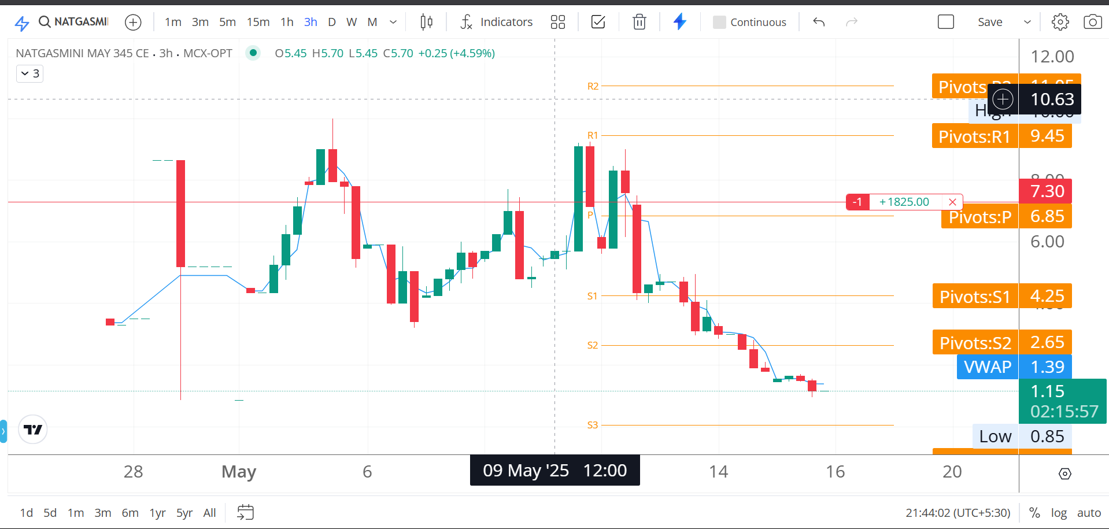
Task: Undo the last action with arrow icon
Action: click(819, 23)
